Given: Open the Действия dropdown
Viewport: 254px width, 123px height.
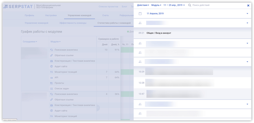Looking at the screenshot, I should click(143, 5).
